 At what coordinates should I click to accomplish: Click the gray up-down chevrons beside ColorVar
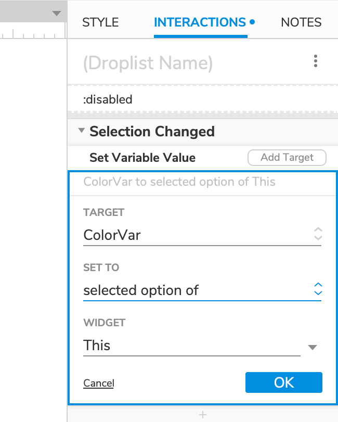tap(318, 234)
